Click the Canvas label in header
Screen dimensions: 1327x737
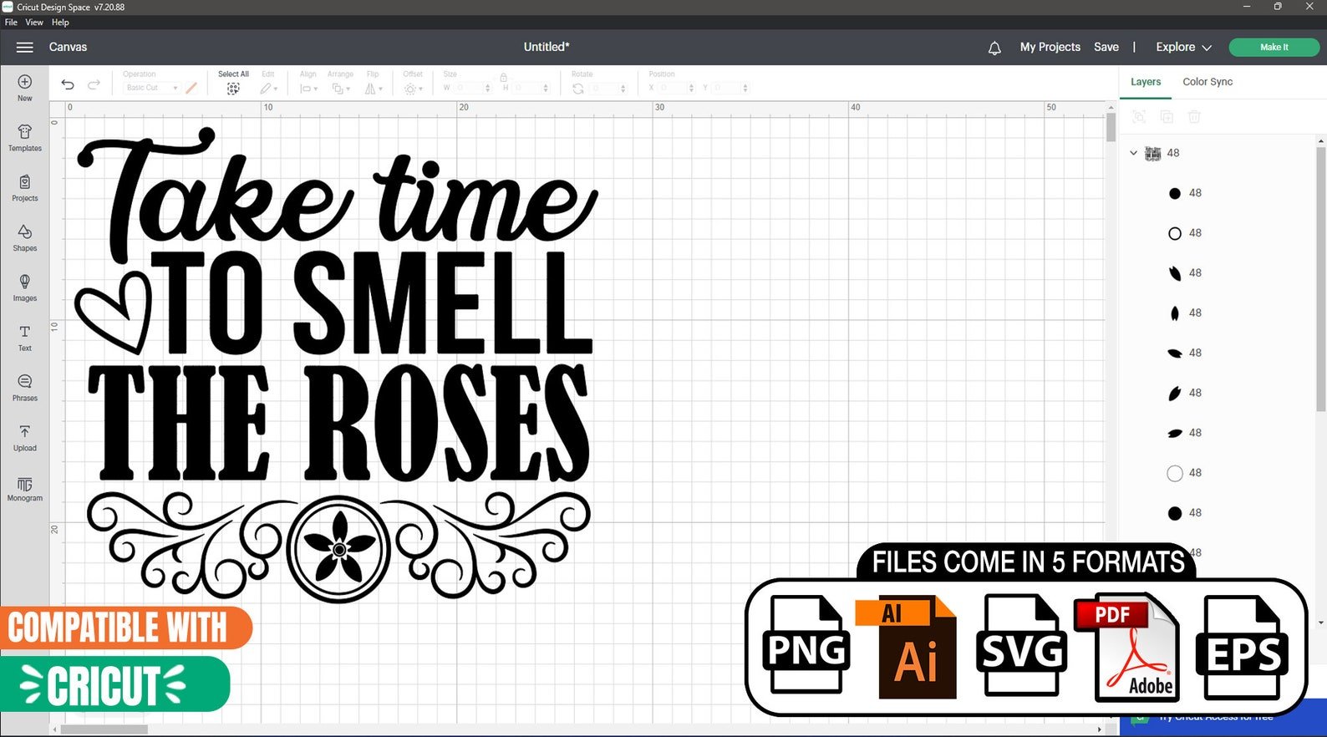tap(68, 48)
